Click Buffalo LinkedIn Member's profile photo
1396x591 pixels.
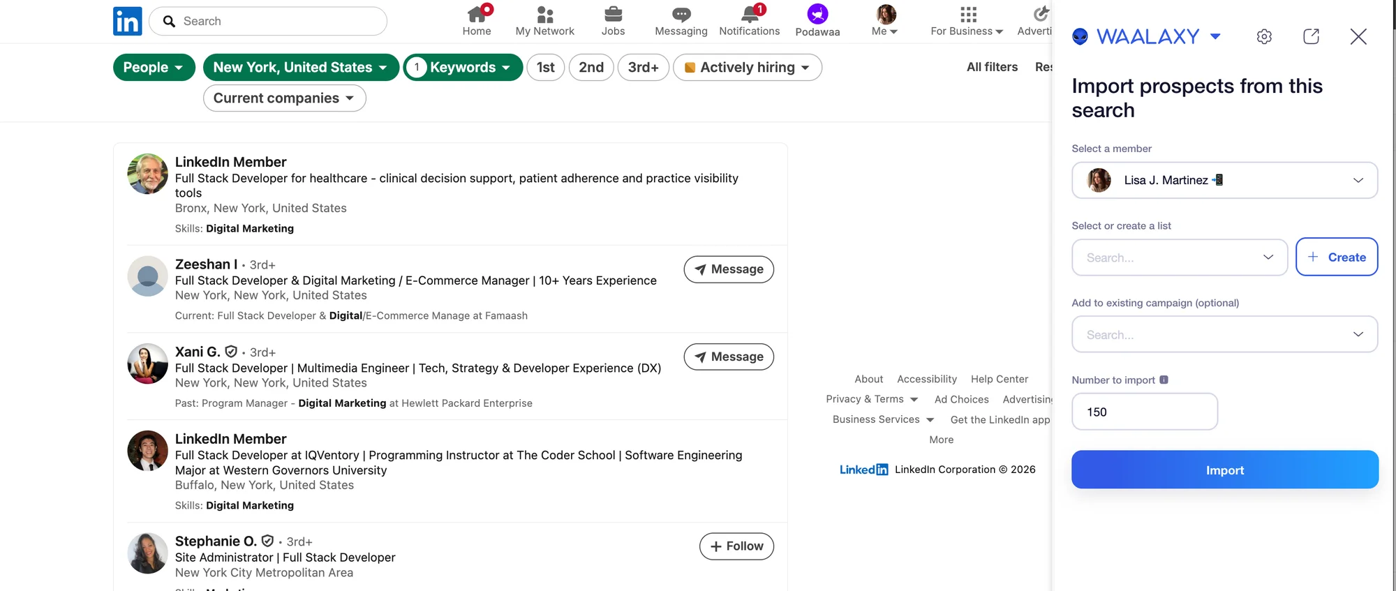click(147, 451)
